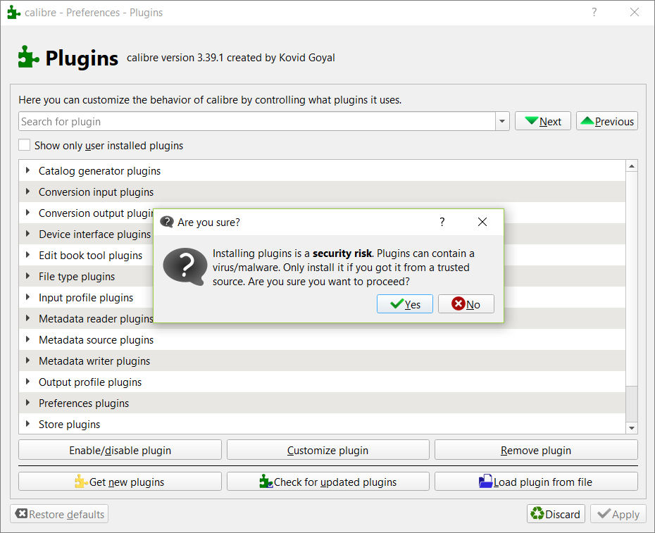Expand Device interface plugins
Image resolution: width=655 pixels, height=533 pixels.
(x=27, y=234)
